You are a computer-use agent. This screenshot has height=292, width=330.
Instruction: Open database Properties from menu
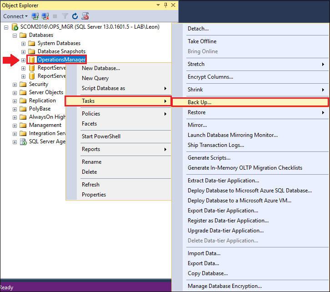point(119,195)
